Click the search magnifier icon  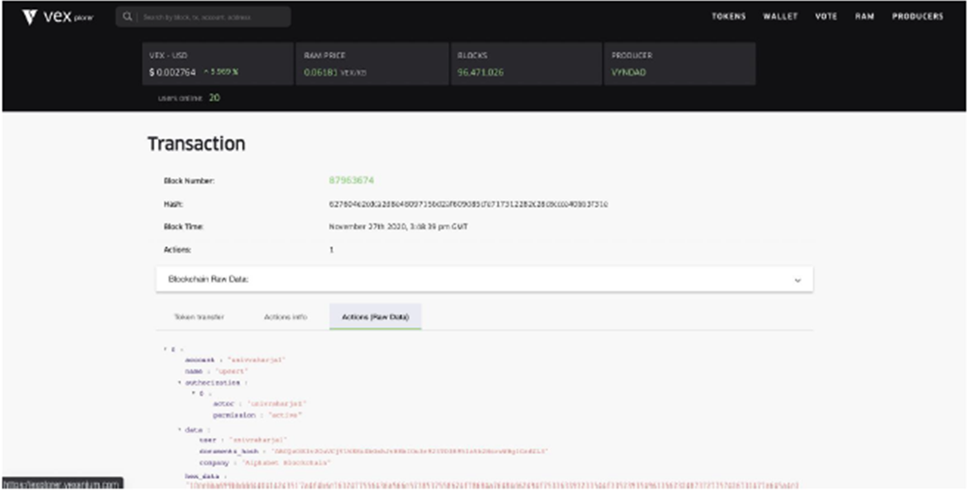[x=127, y=17]
